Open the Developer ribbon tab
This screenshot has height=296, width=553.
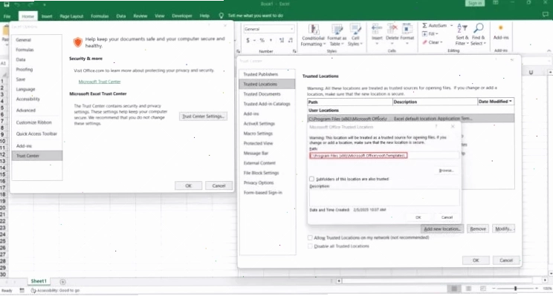point(182,16)
